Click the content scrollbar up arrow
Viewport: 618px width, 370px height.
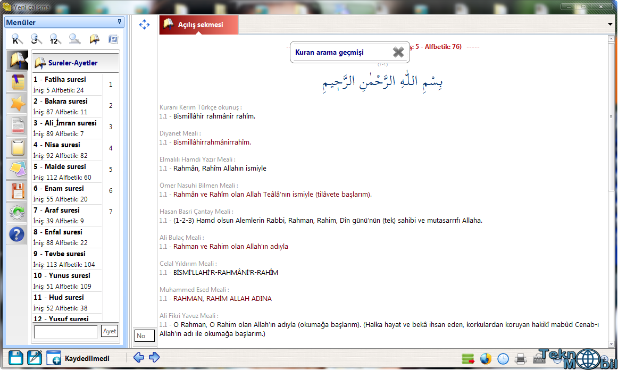point(611,39)
